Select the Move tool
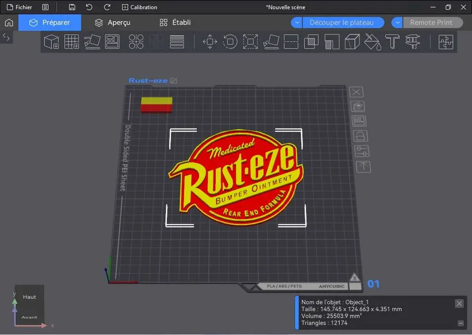Image resolution: width=472 pixels, height=335 pixels. click(x=210, y=41)
